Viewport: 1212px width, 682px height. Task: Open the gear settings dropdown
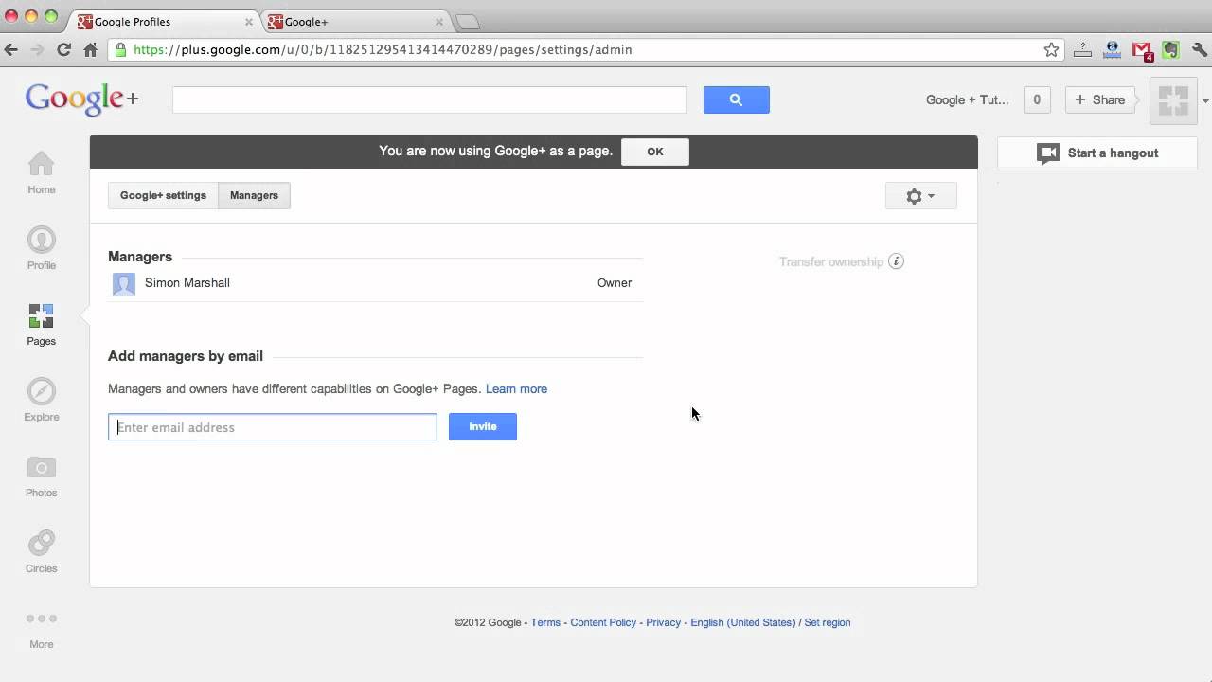[x=920, y=196]
